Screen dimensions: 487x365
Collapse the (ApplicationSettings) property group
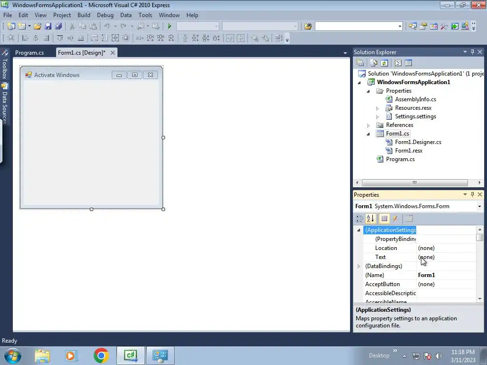pyautogui.click(x=359, y=230)
